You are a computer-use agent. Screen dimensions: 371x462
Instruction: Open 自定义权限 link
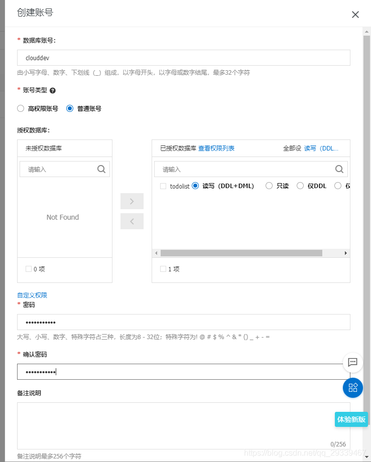click(x=32, y=295)
